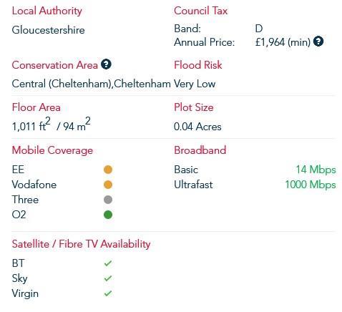Click the BT availability checkmark
This screenshot has height=312, width=342.
[108, 263]
